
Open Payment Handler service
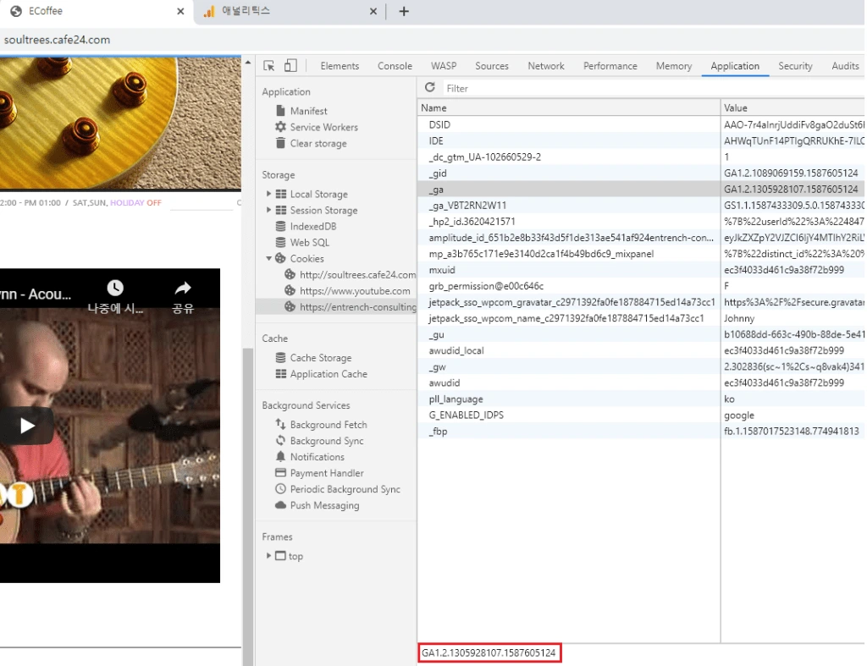coord(327,472)
